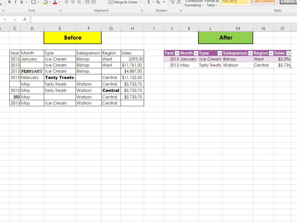Apply the Neutral cell style
This screenshot has width=297, height=222.
pyautogui.click(x=235, y=2)
